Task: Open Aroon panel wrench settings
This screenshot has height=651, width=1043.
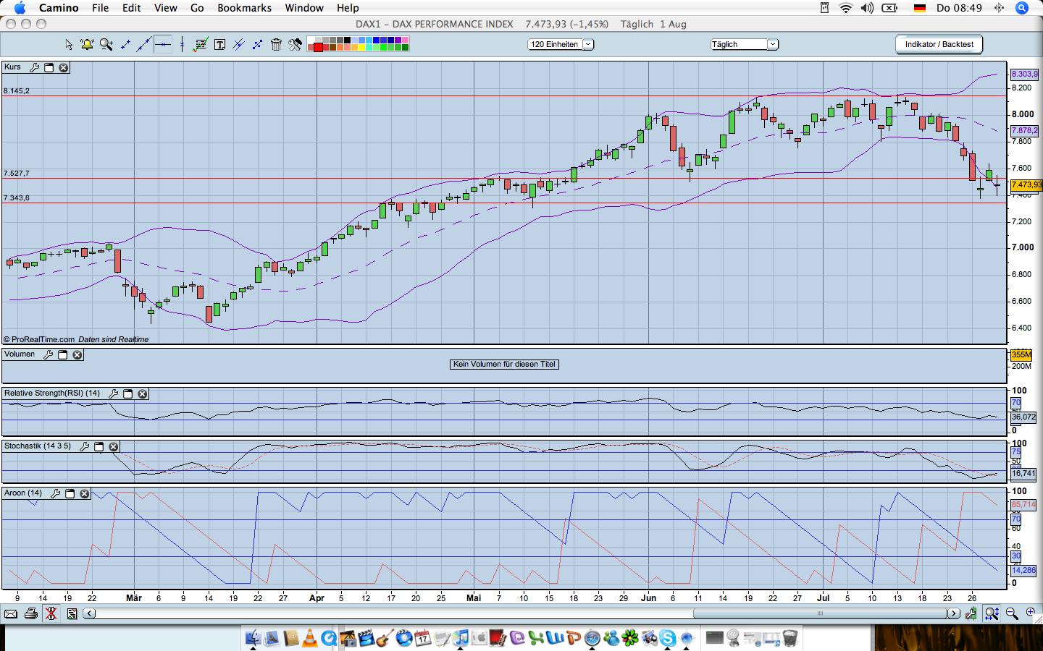Action: [x=55, y=494]
